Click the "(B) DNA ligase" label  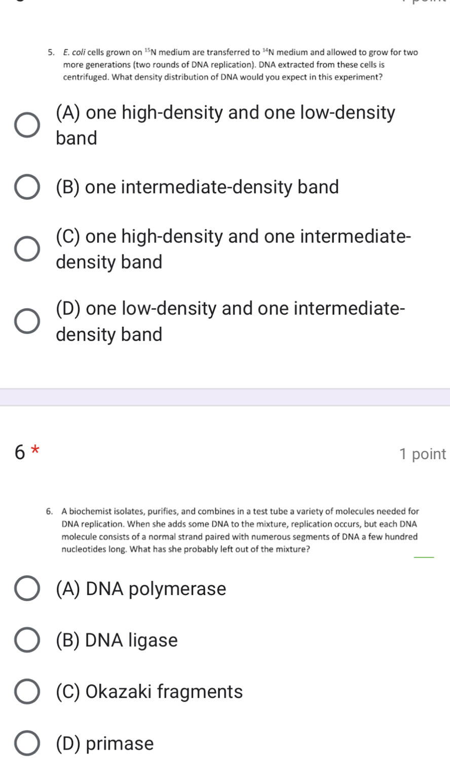point(118,640)
